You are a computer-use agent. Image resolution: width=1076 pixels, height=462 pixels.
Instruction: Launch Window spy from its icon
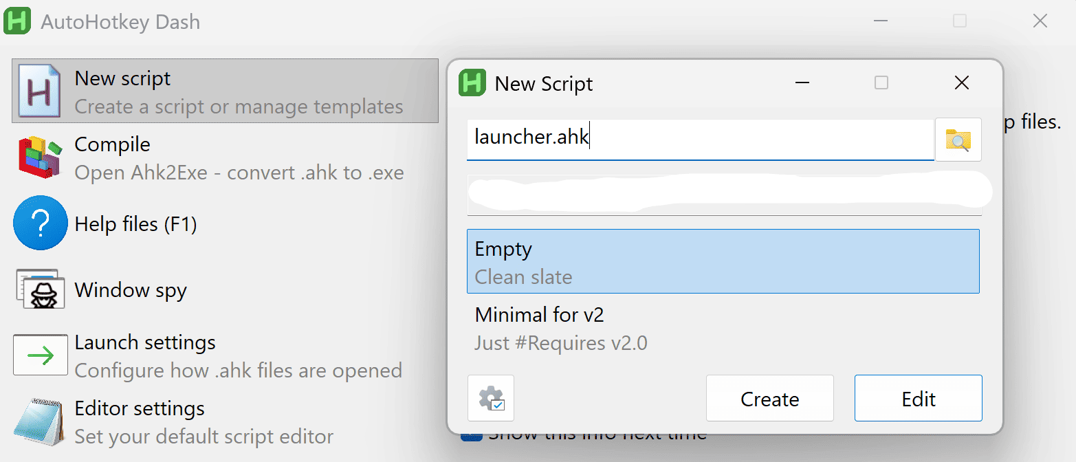(41, 289)
